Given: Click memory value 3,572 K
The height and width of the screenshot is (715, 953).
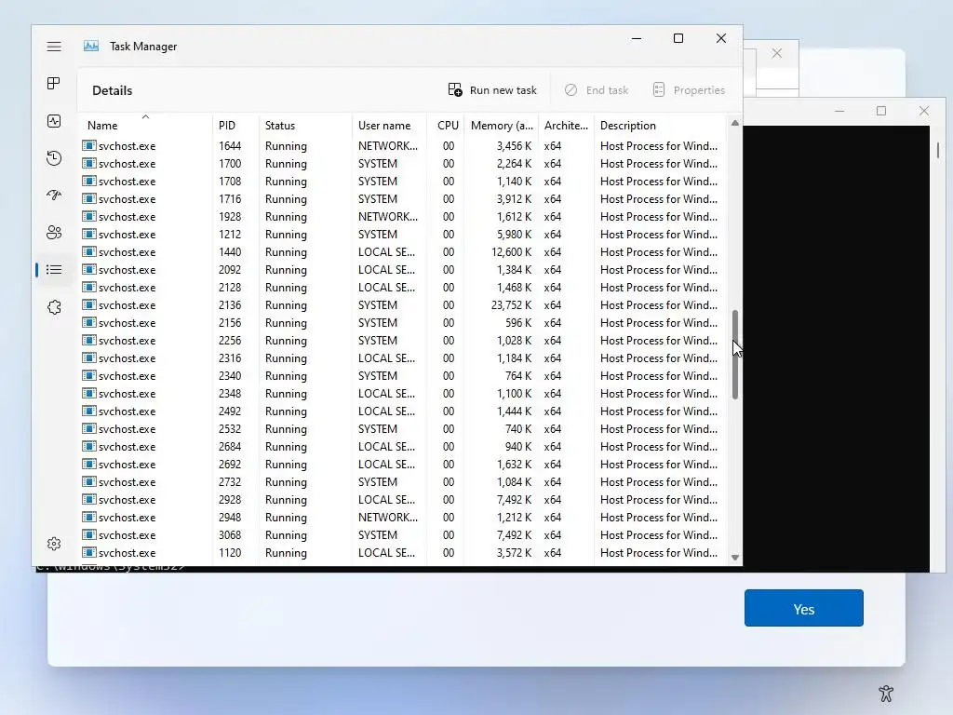Looking at the screenshot, I should pyautogui.click(x=514, y=553).
